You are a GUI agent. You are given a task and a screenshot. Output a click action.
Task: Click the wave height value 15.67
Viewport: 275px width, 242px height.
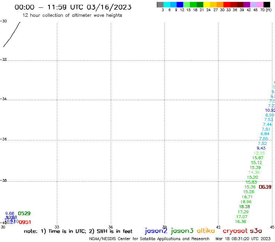258,158
